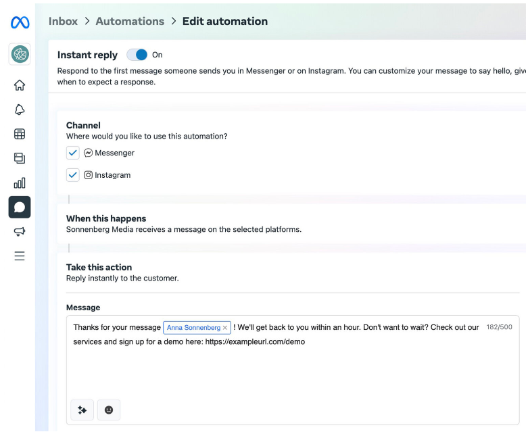Open the Ads megaphone icon
This screenshot has height=434, width=528.
point(20,232)
